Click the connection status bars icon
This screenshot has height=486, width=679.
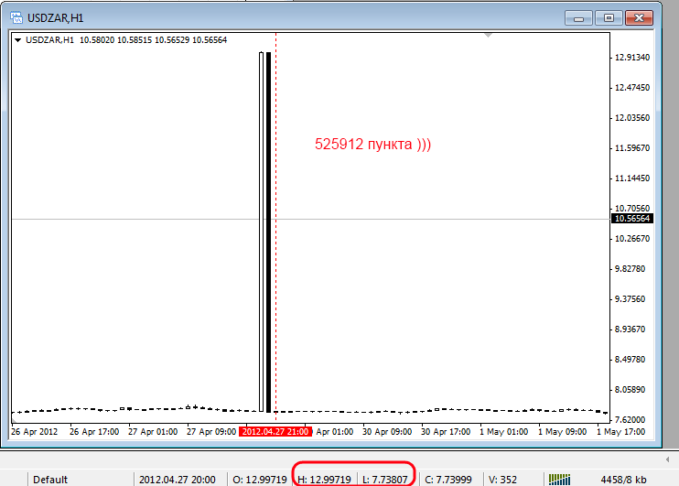(x=559, y=480)
